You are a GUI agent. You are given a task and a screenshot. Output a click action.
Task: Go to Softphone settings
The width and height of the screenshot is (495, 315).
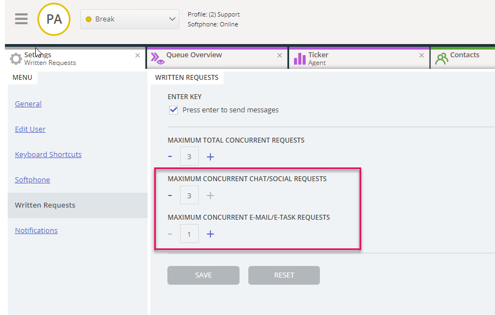pyautogui.click(x=32, y=180)
